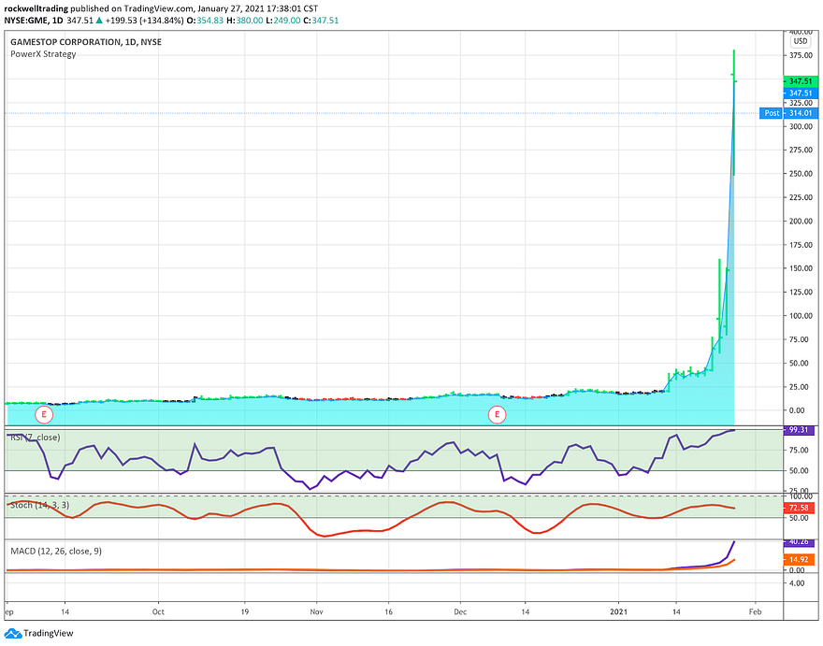This screenshot has width=823, height=646.
Task: Select the green 347.51 price label
Action: 801,81
